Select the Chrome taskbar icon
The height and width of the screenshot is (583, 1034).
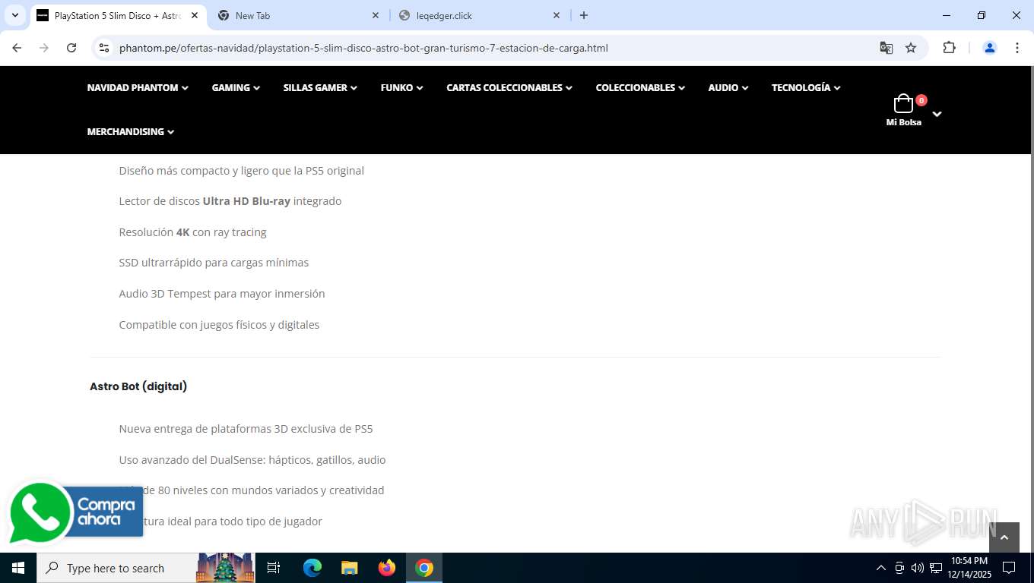(x=424, y=568)
